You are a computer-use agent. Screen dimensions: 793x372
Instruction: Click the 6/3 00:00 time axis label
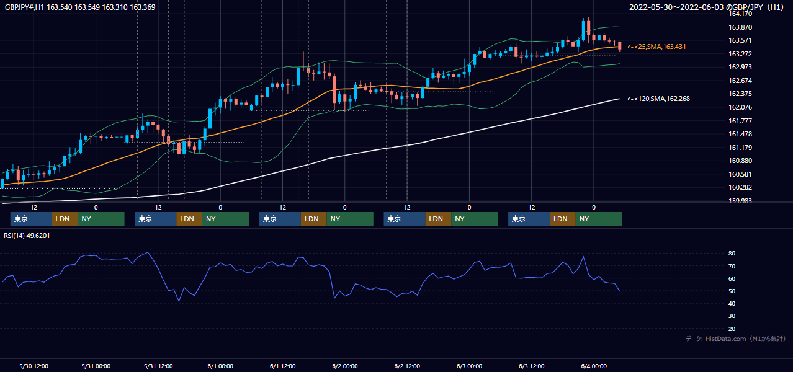click(469, 366)
